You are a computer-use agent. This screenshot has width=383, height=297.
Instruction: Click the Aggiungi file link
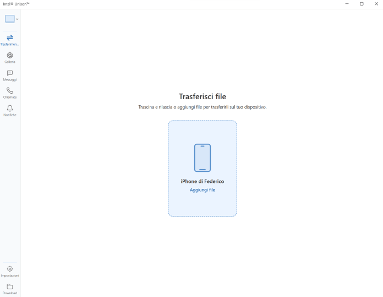coord(203,190)
